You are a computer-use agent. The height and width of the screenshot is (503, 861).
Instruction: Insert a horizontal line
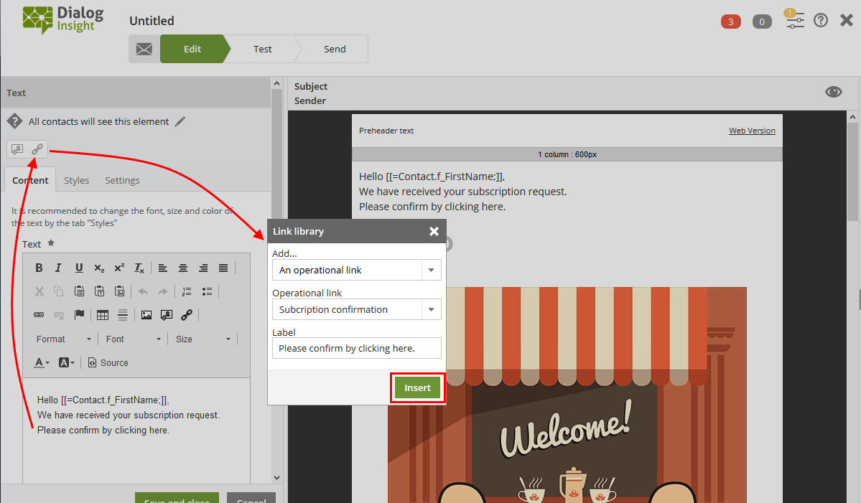tap(123, 315)
